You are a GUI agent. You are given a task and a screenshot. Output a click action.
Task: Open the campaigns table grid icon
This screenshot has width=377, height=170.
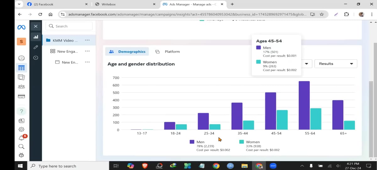point(21,68)
